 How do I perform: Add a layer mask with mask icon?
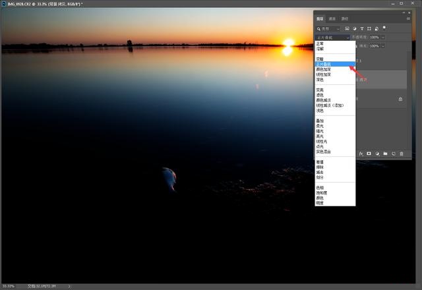point(369,154)
